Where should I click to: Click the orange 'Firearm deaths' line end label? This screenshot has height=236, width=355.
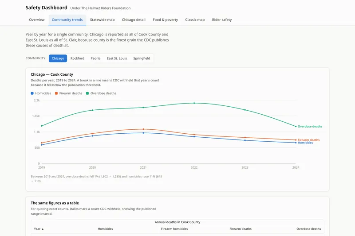point(308,140)
